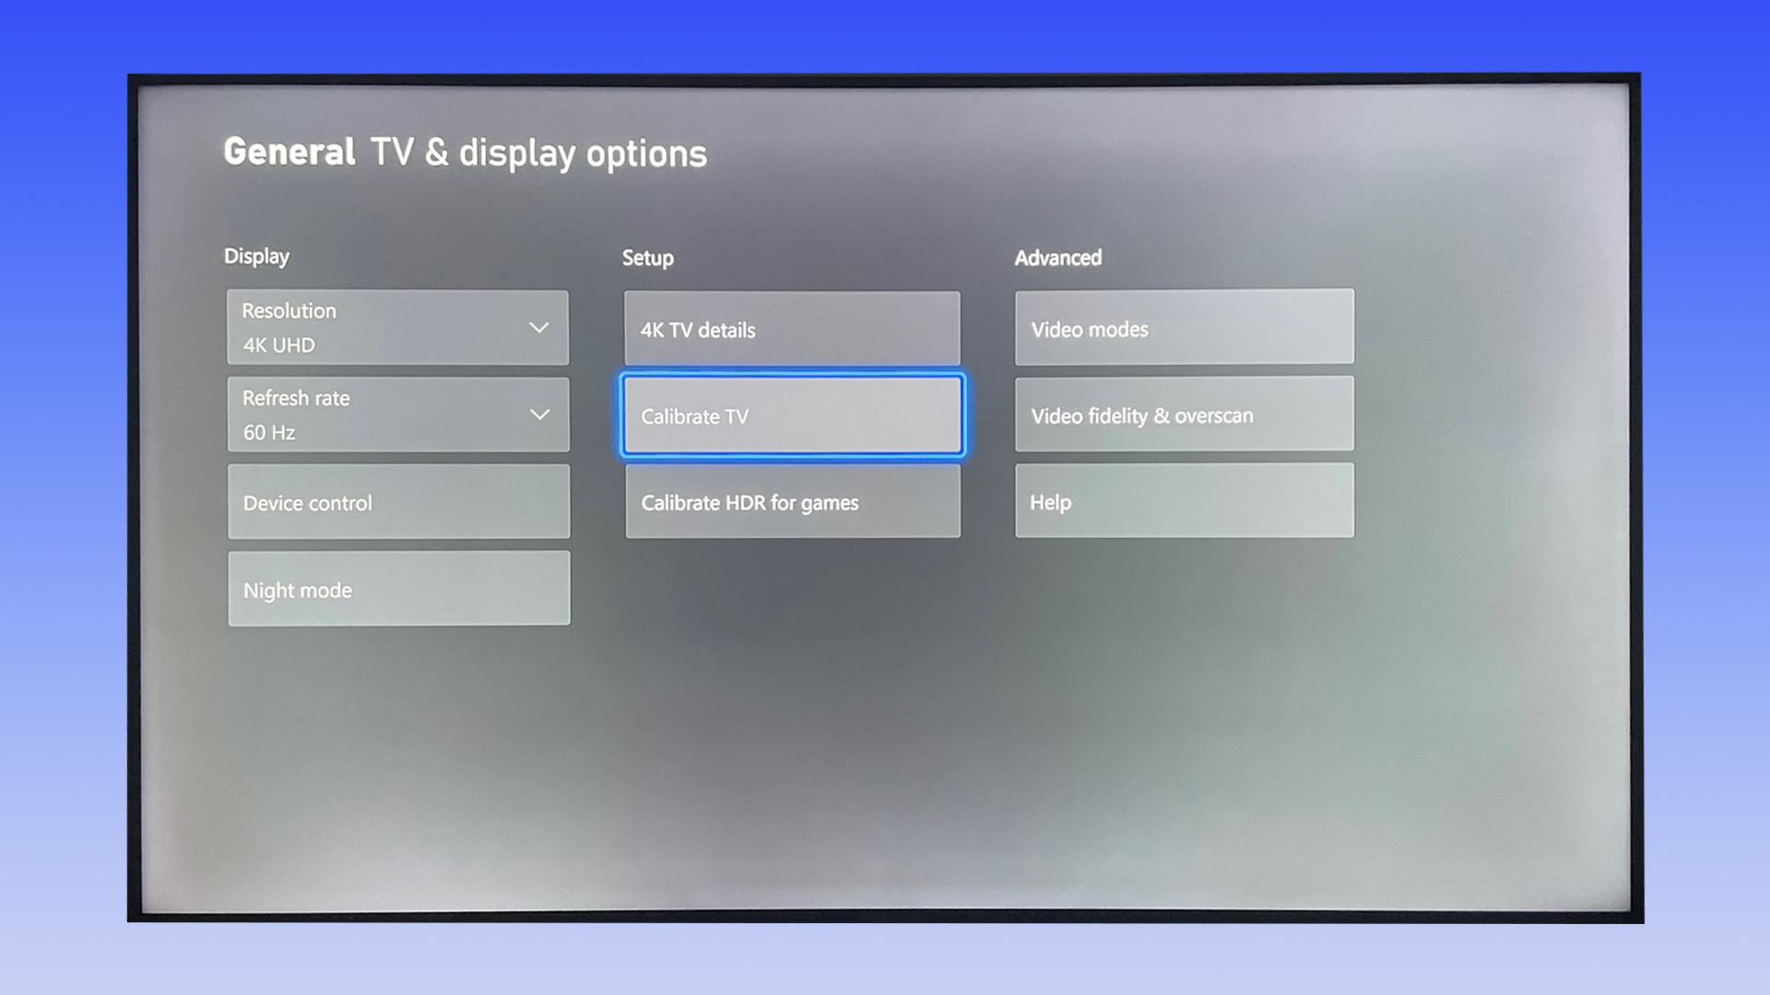Select Video modes advanced setting
The height and width of the screenshot is (995, 1770).
point(1186,327)
